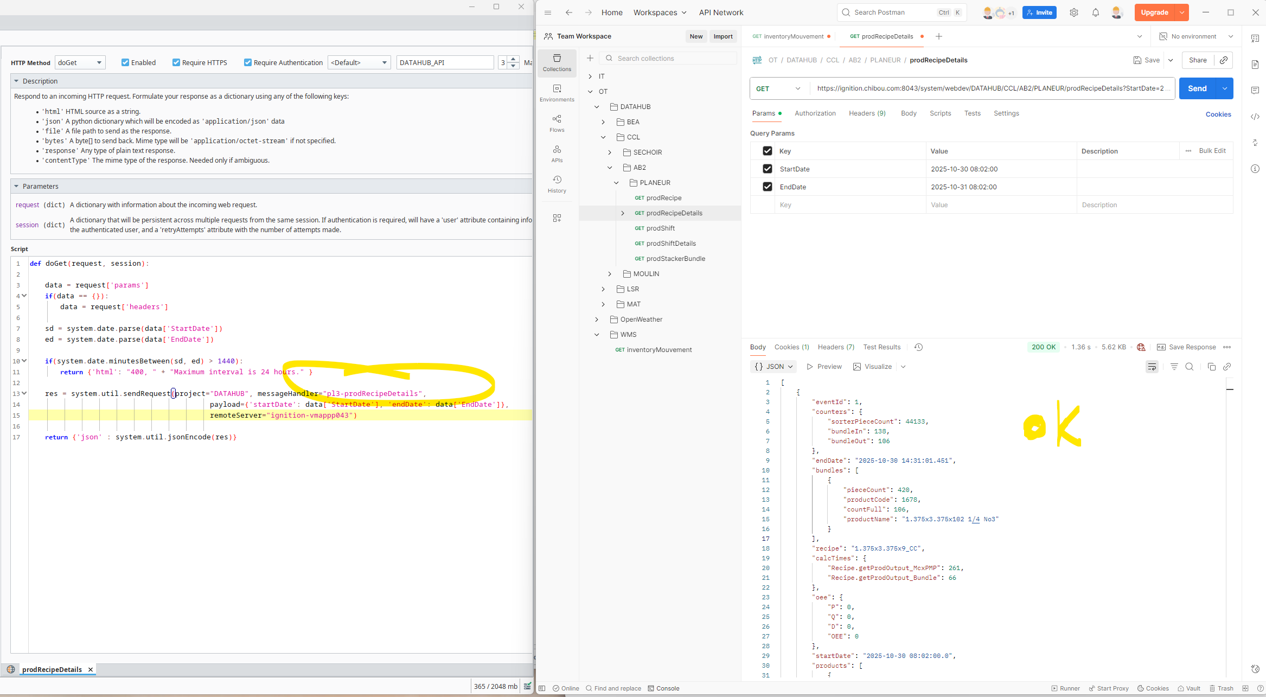Image resolution: width=1266 pixels, height=697 pixels.
Task: Select prodShiftDetails request in tree
Action: coord(670,244)
